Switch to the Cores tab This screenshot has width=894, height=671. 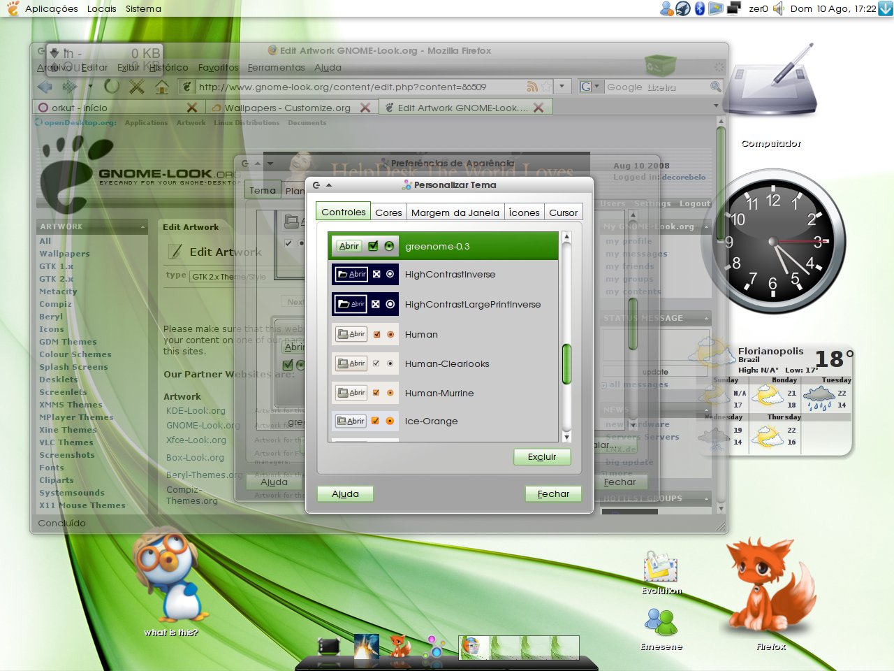point(388,212)
